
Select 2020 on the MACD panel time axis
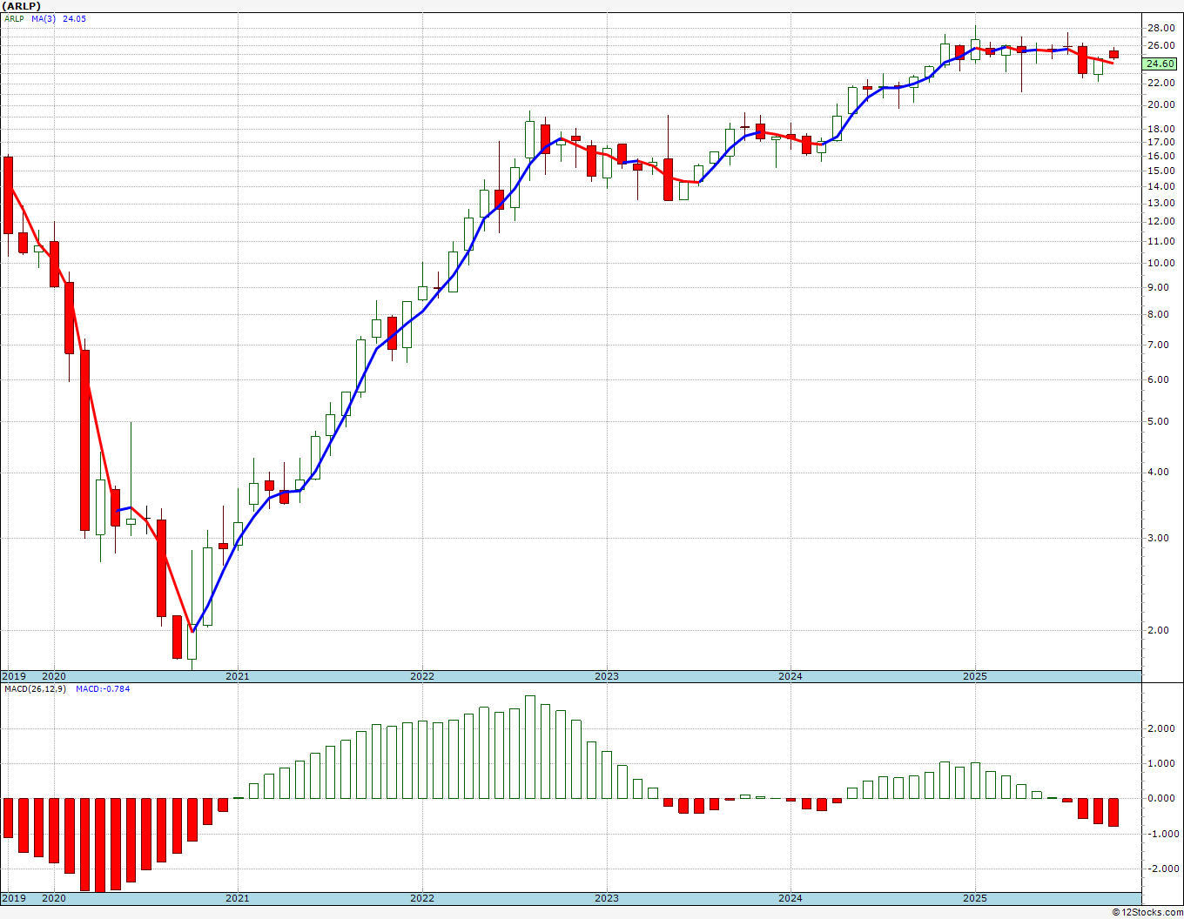[54, 898]
